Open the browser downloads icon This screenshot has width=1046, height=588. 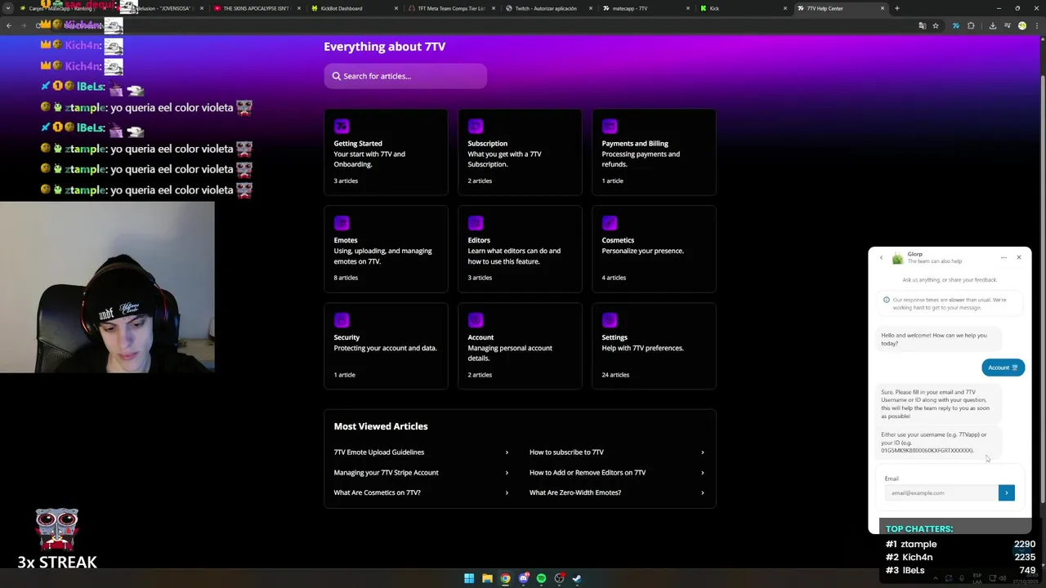point(992,25)
